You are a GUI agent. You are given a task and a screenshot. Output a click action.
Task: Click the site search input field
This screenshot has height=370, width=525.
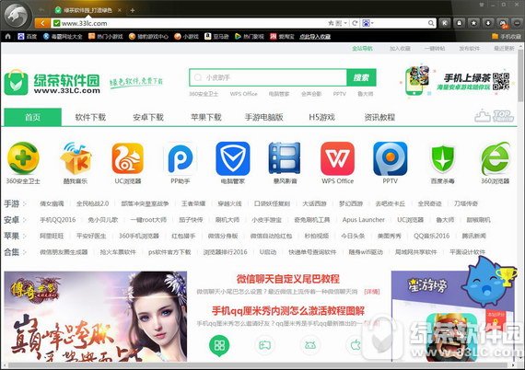(268, 77)
